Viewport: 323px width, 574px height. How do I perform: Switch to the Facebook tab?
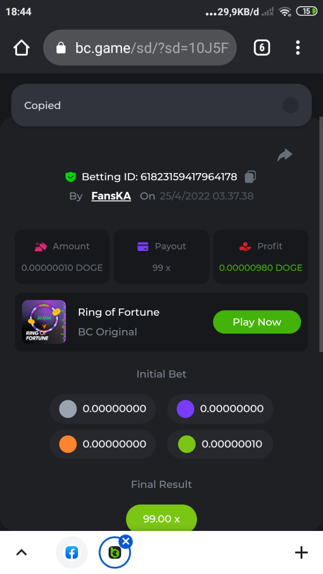click(x=72, y=553)
